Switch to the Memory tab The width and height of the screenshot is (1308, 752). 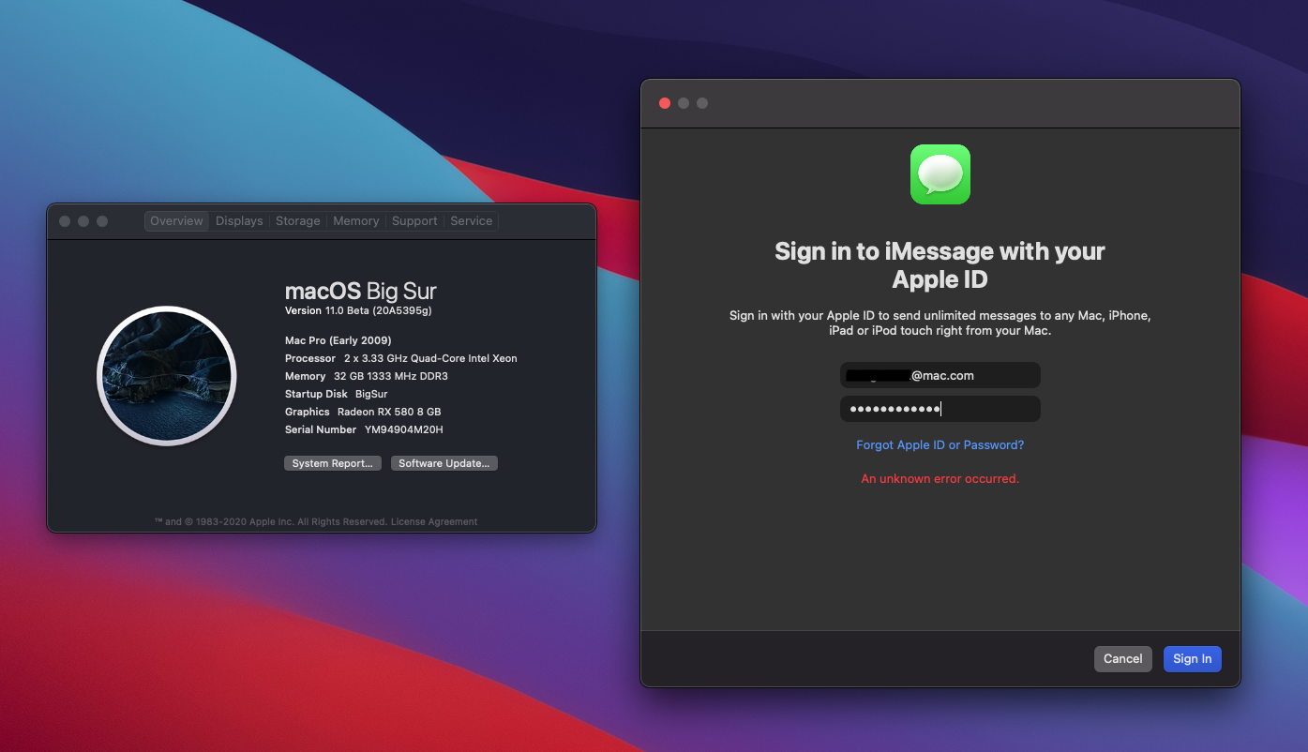356,221
